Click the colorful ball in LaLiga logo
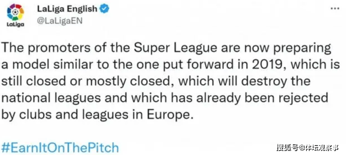Screen dimensions: 346x155 click(x=15, y=13)
